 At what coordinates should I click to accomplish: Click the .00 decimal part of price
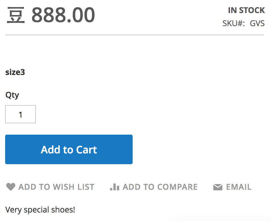(81, 15)
